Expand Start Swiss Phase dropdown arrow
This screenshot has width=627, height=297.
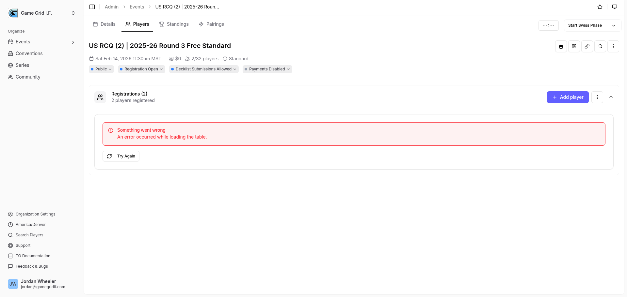(613, 25)
